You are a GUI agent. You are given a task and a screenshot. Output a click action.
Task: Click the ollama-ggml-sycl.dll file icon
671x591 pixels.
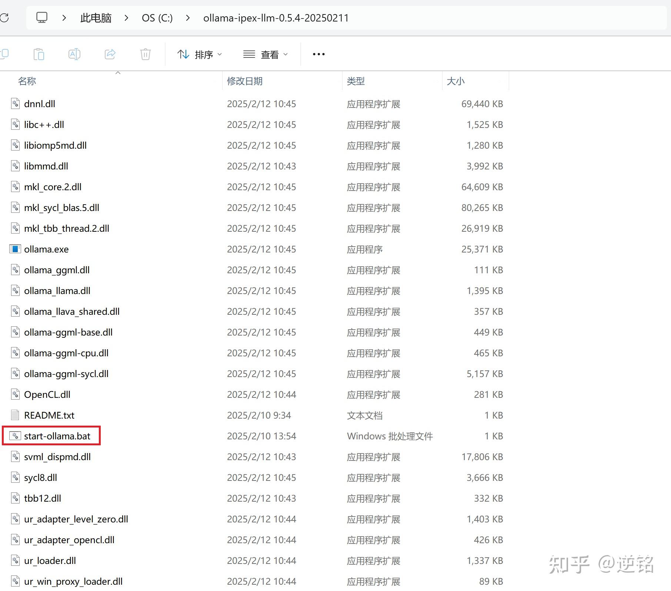coord(15,373)
